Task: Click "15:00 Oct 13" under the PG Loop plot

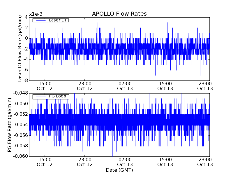Action: [165, 162]
